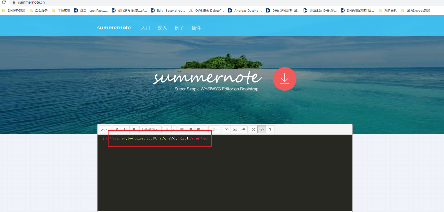Go to summernote home brand link
Screen dimensions: 444x212
[x=114, y=27]
